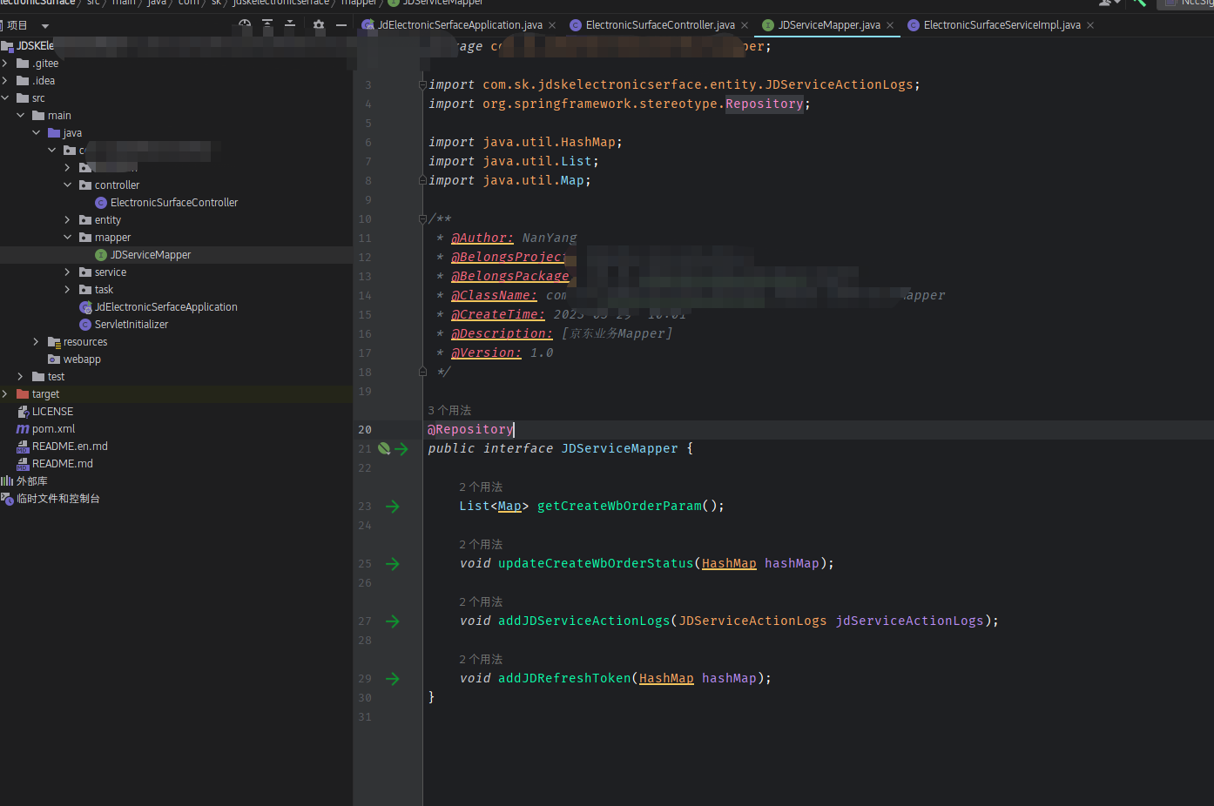1214x806 pixels.
Task: Click the collapse all icon in project panel
Action: click(x=290, y=25)
